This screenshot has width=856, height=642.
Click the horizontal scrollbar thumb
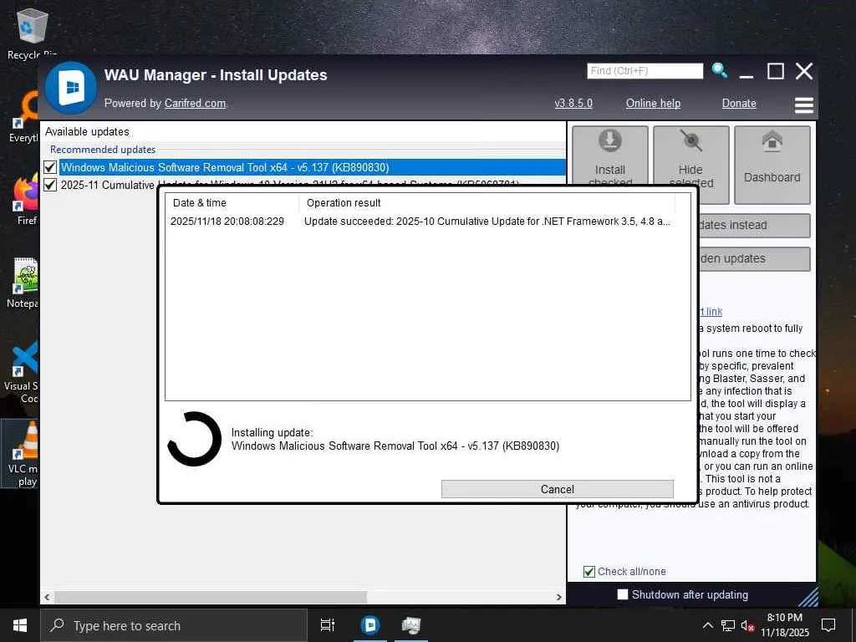210,597
